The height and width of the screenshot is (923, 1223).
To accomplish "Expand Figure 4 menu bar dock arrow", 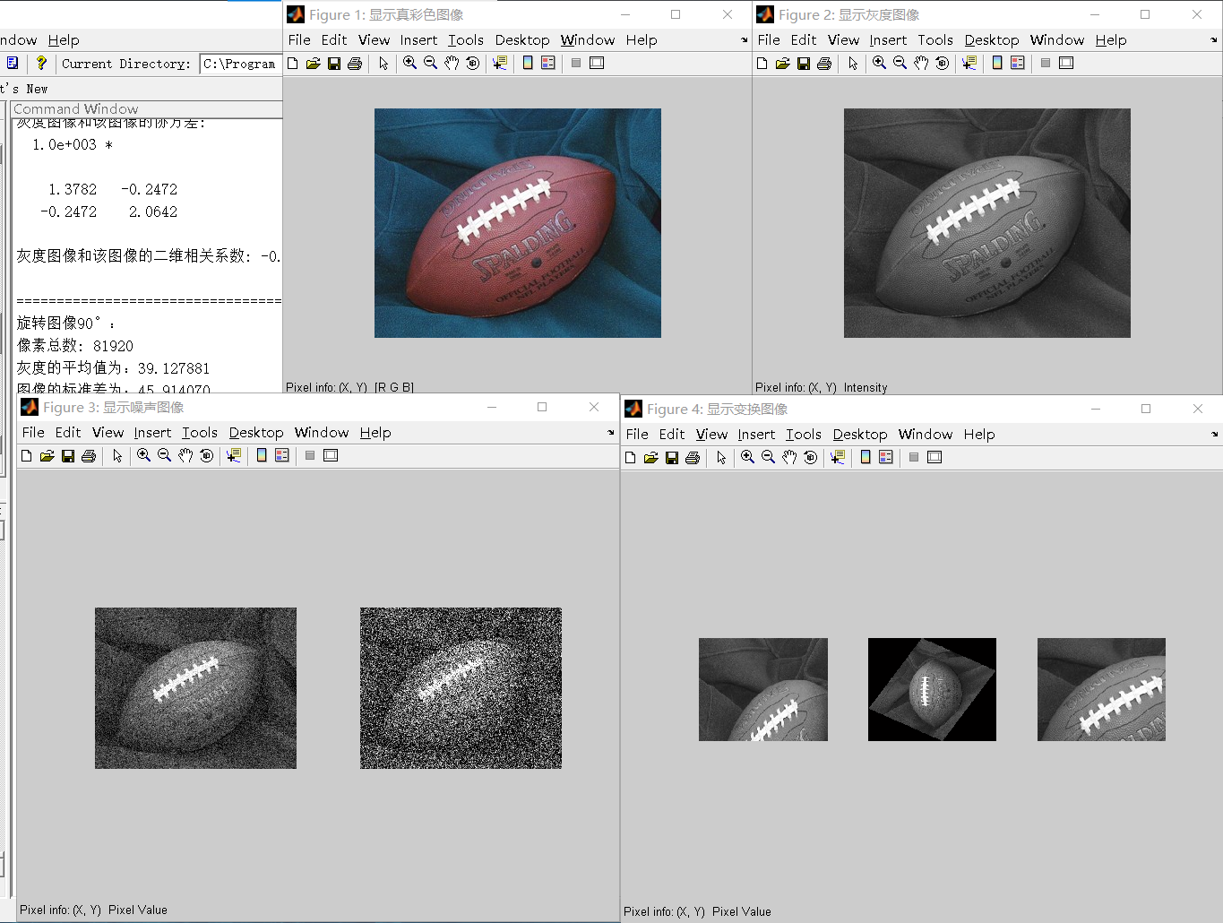I will (x=1214, y=435).
